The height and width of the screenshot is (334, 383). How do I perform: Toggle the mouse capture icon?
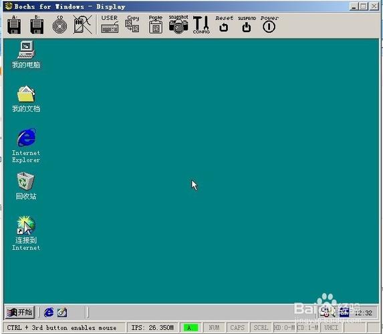(83, 25)
